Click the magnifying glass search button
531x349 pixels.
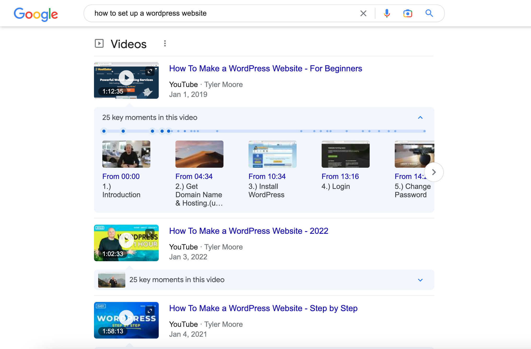click(x=429, y=13)
